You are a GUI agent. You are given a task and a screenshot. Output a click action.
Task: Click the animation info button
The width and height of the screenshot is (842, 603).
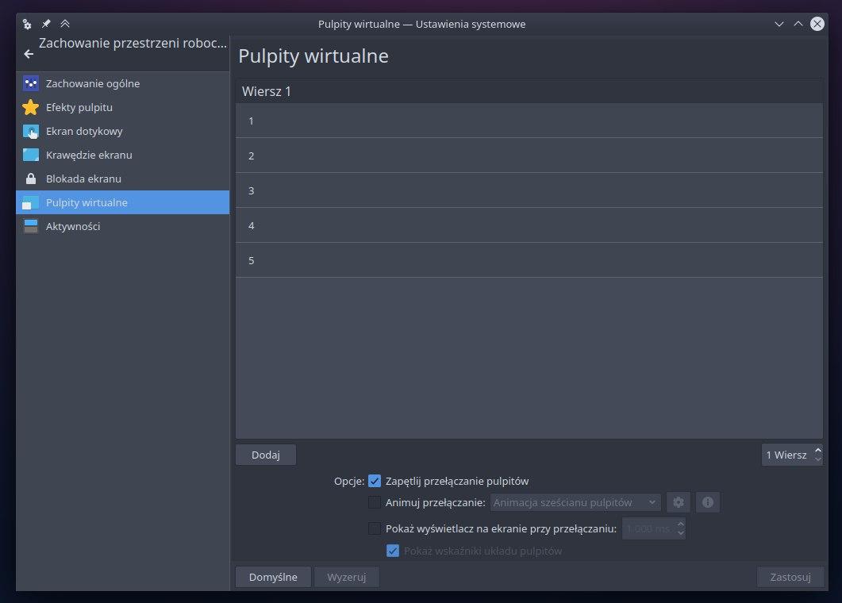708,502
